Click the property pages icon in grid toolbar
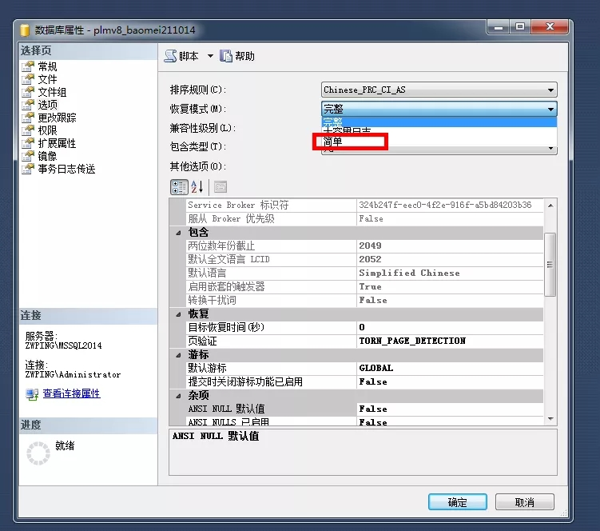 pyautogui.click(x=220, y=186)
